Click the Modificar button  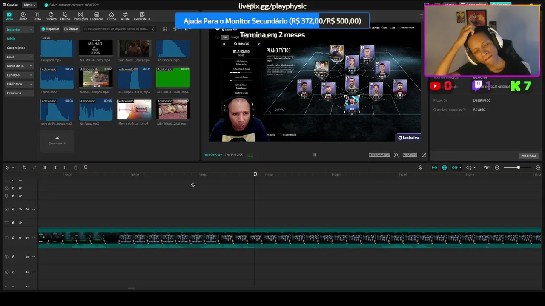click(528, 156)
